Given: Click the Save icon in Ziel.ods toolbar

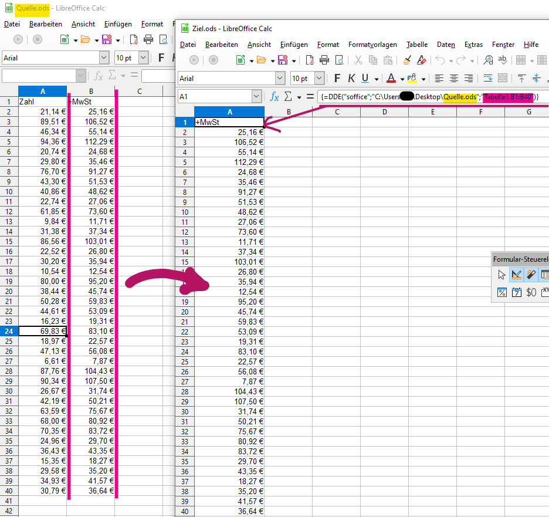Looking at the screenshot, I should (283, 60).
